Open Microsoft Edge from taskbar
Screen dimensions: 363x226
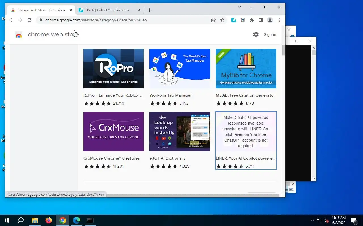pyautogui.click(x=77, y=220)
